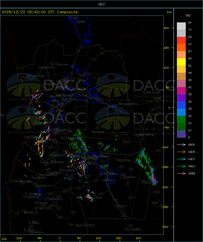Click the 65 value on color scale
The height and width of the screenshot is (242, 203).
[x=190, y=37]
